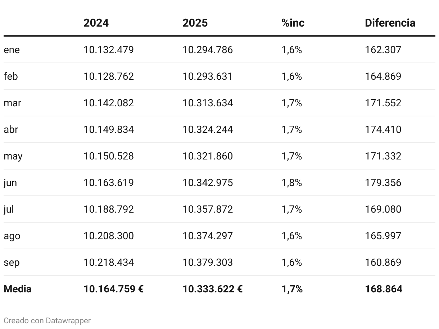Select the 10.164.759 € average value

113,289
